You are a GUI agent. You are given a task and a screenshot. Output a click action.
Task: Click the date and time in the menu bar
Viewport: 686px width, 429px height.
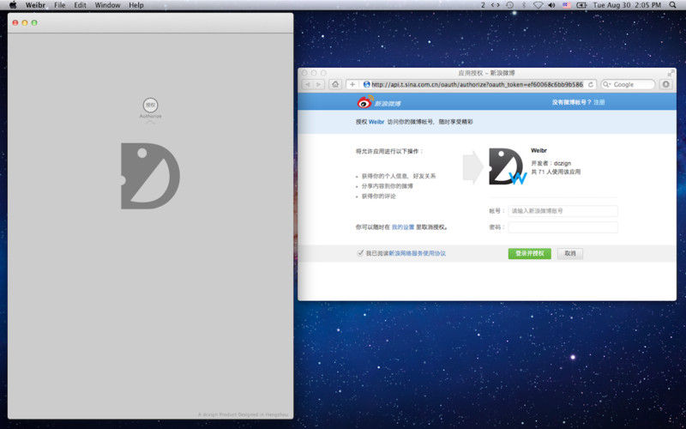(627, 5)
